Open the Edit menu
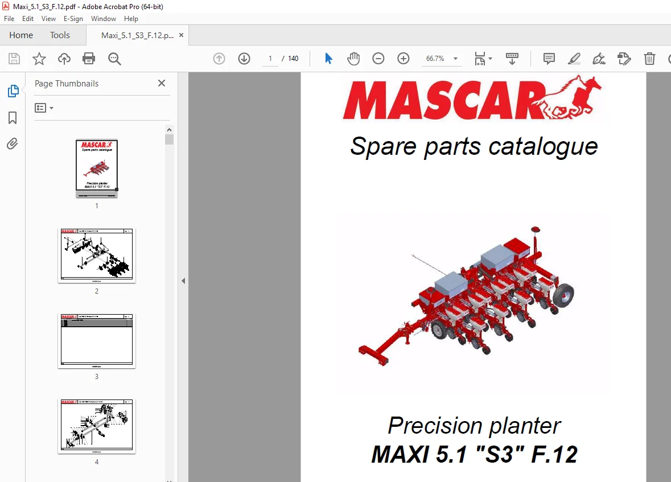The height and width of the screenshot is (482, 671). [28, 19]
